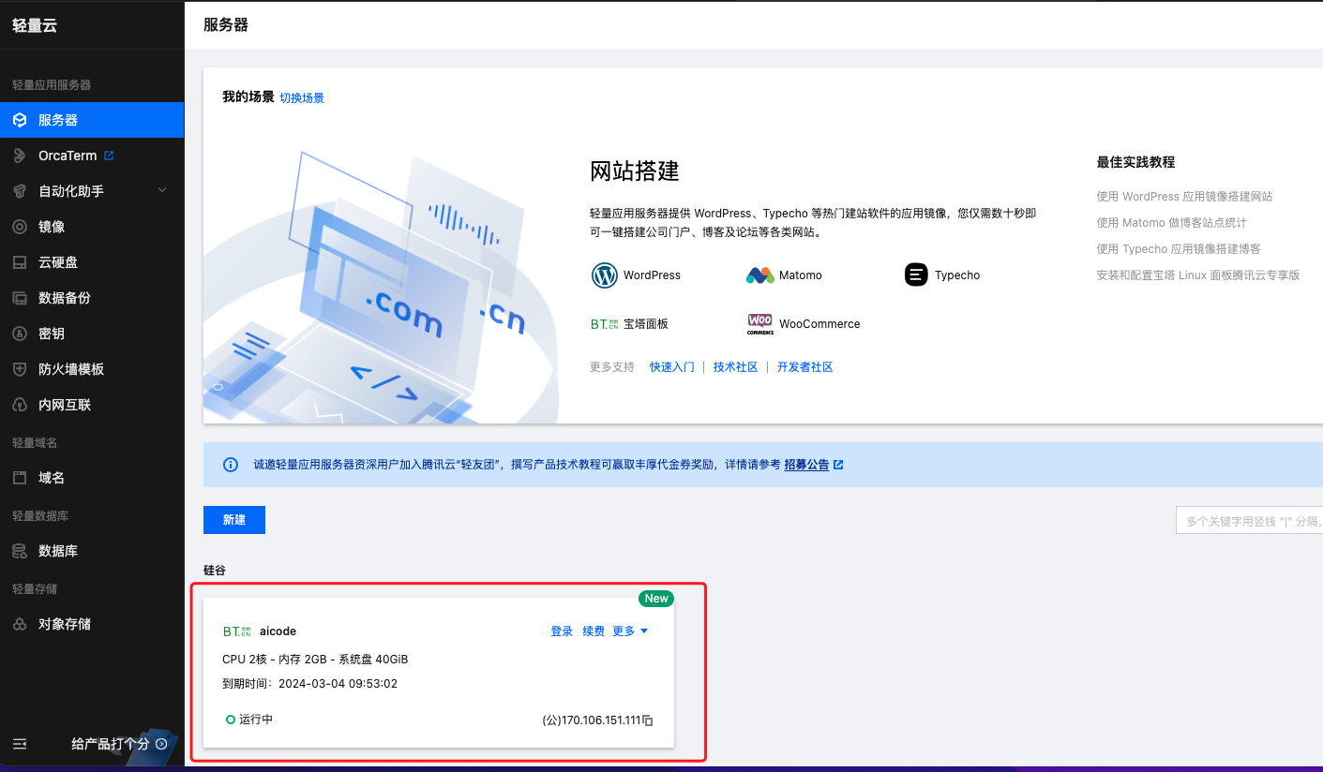Image resolution: width=1323 pixels, height=772 pixels.
Task: Click the 云硬盘 sidebar icon
Action: click(19, 262)
